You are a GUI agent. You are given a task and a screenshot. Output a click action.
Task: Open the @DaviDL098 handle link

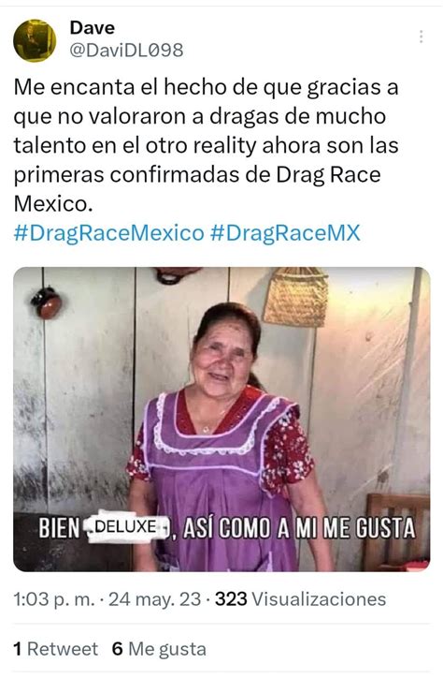click(x=126, y=51)
